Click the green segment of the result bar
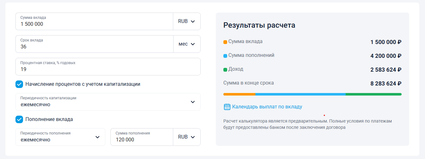Image resolution: width=425 pixels, height=159 pixels. click(373, 94)
